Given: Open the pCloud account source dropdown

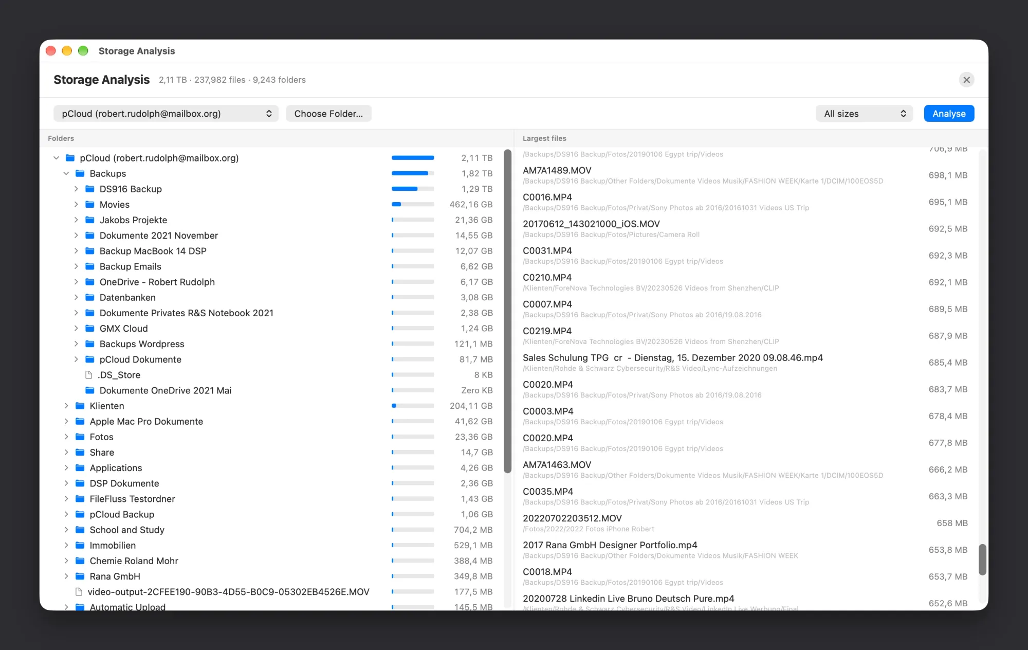Looking at the screenshot, I should pos(166,114).
